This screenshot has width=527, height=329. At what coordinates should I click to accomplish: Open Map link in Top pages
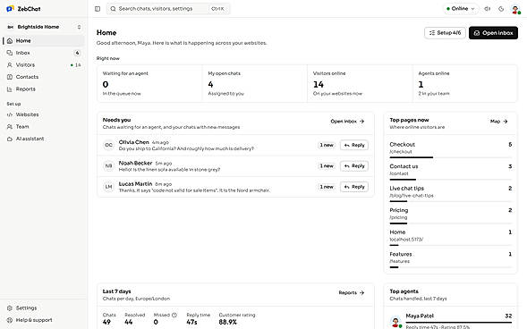pyautogui.click(x=498, y=122)
